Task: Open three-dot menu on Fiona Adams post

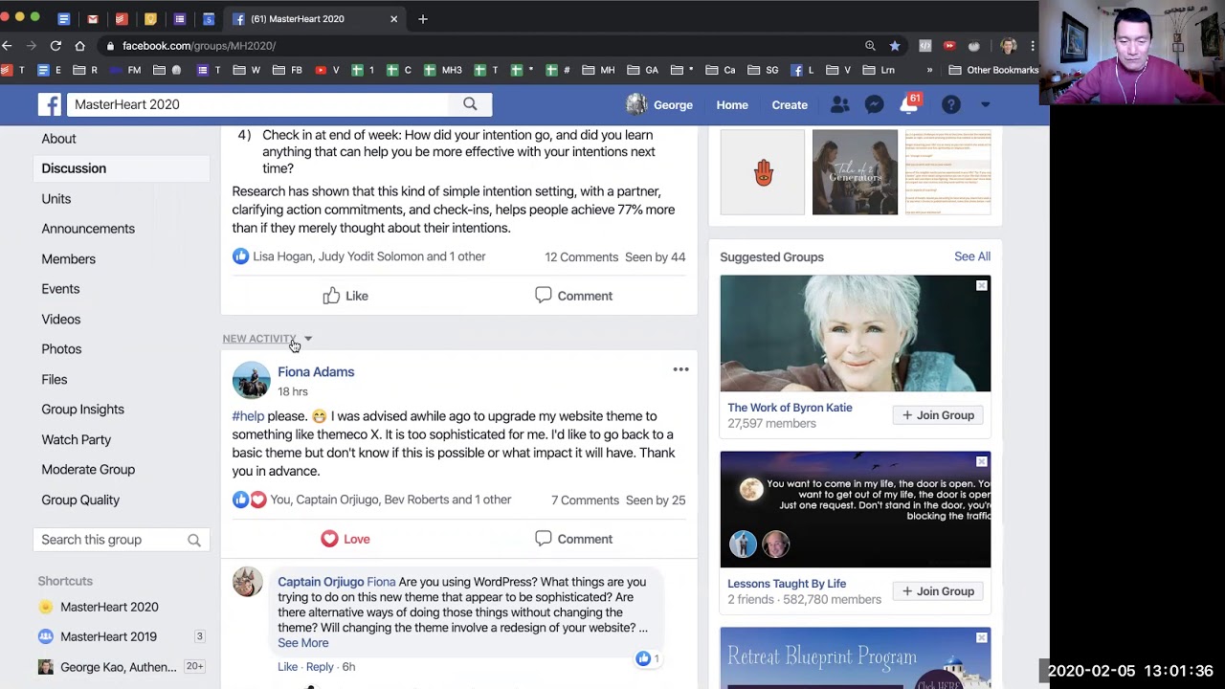Action: coord(680,369)
